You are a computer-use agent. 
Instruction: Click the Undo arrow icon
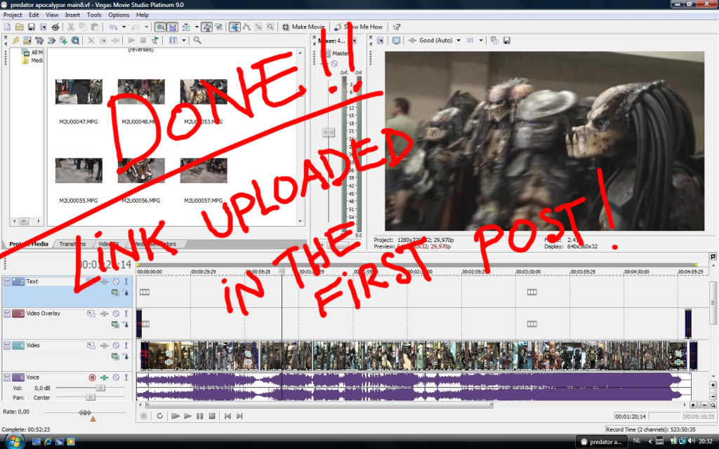pos(113,27)
